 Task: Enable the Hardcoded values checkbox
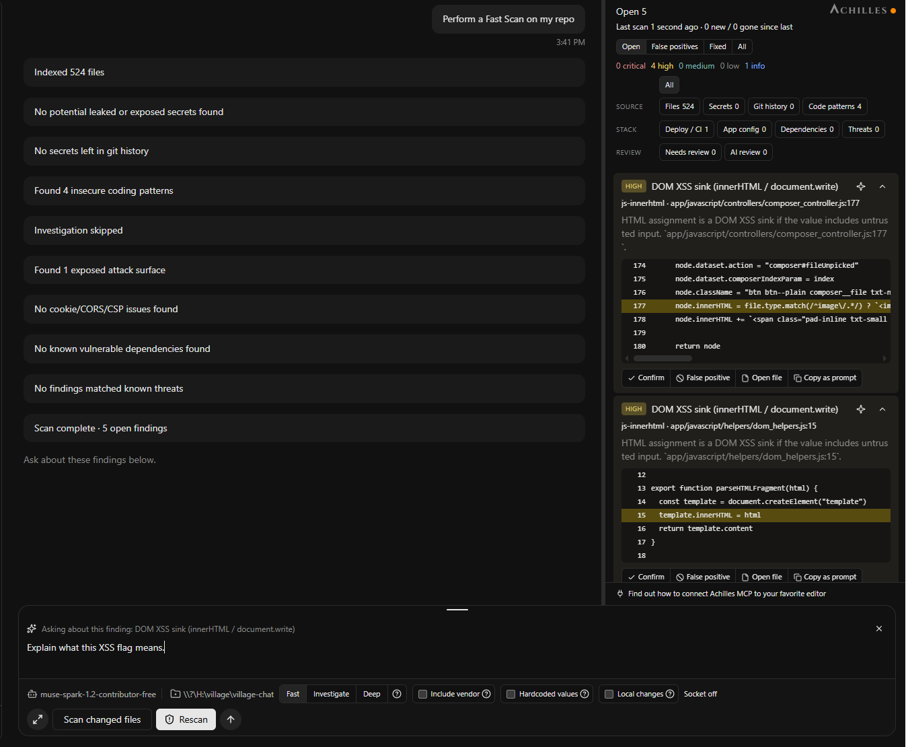(x=511, y=694)
